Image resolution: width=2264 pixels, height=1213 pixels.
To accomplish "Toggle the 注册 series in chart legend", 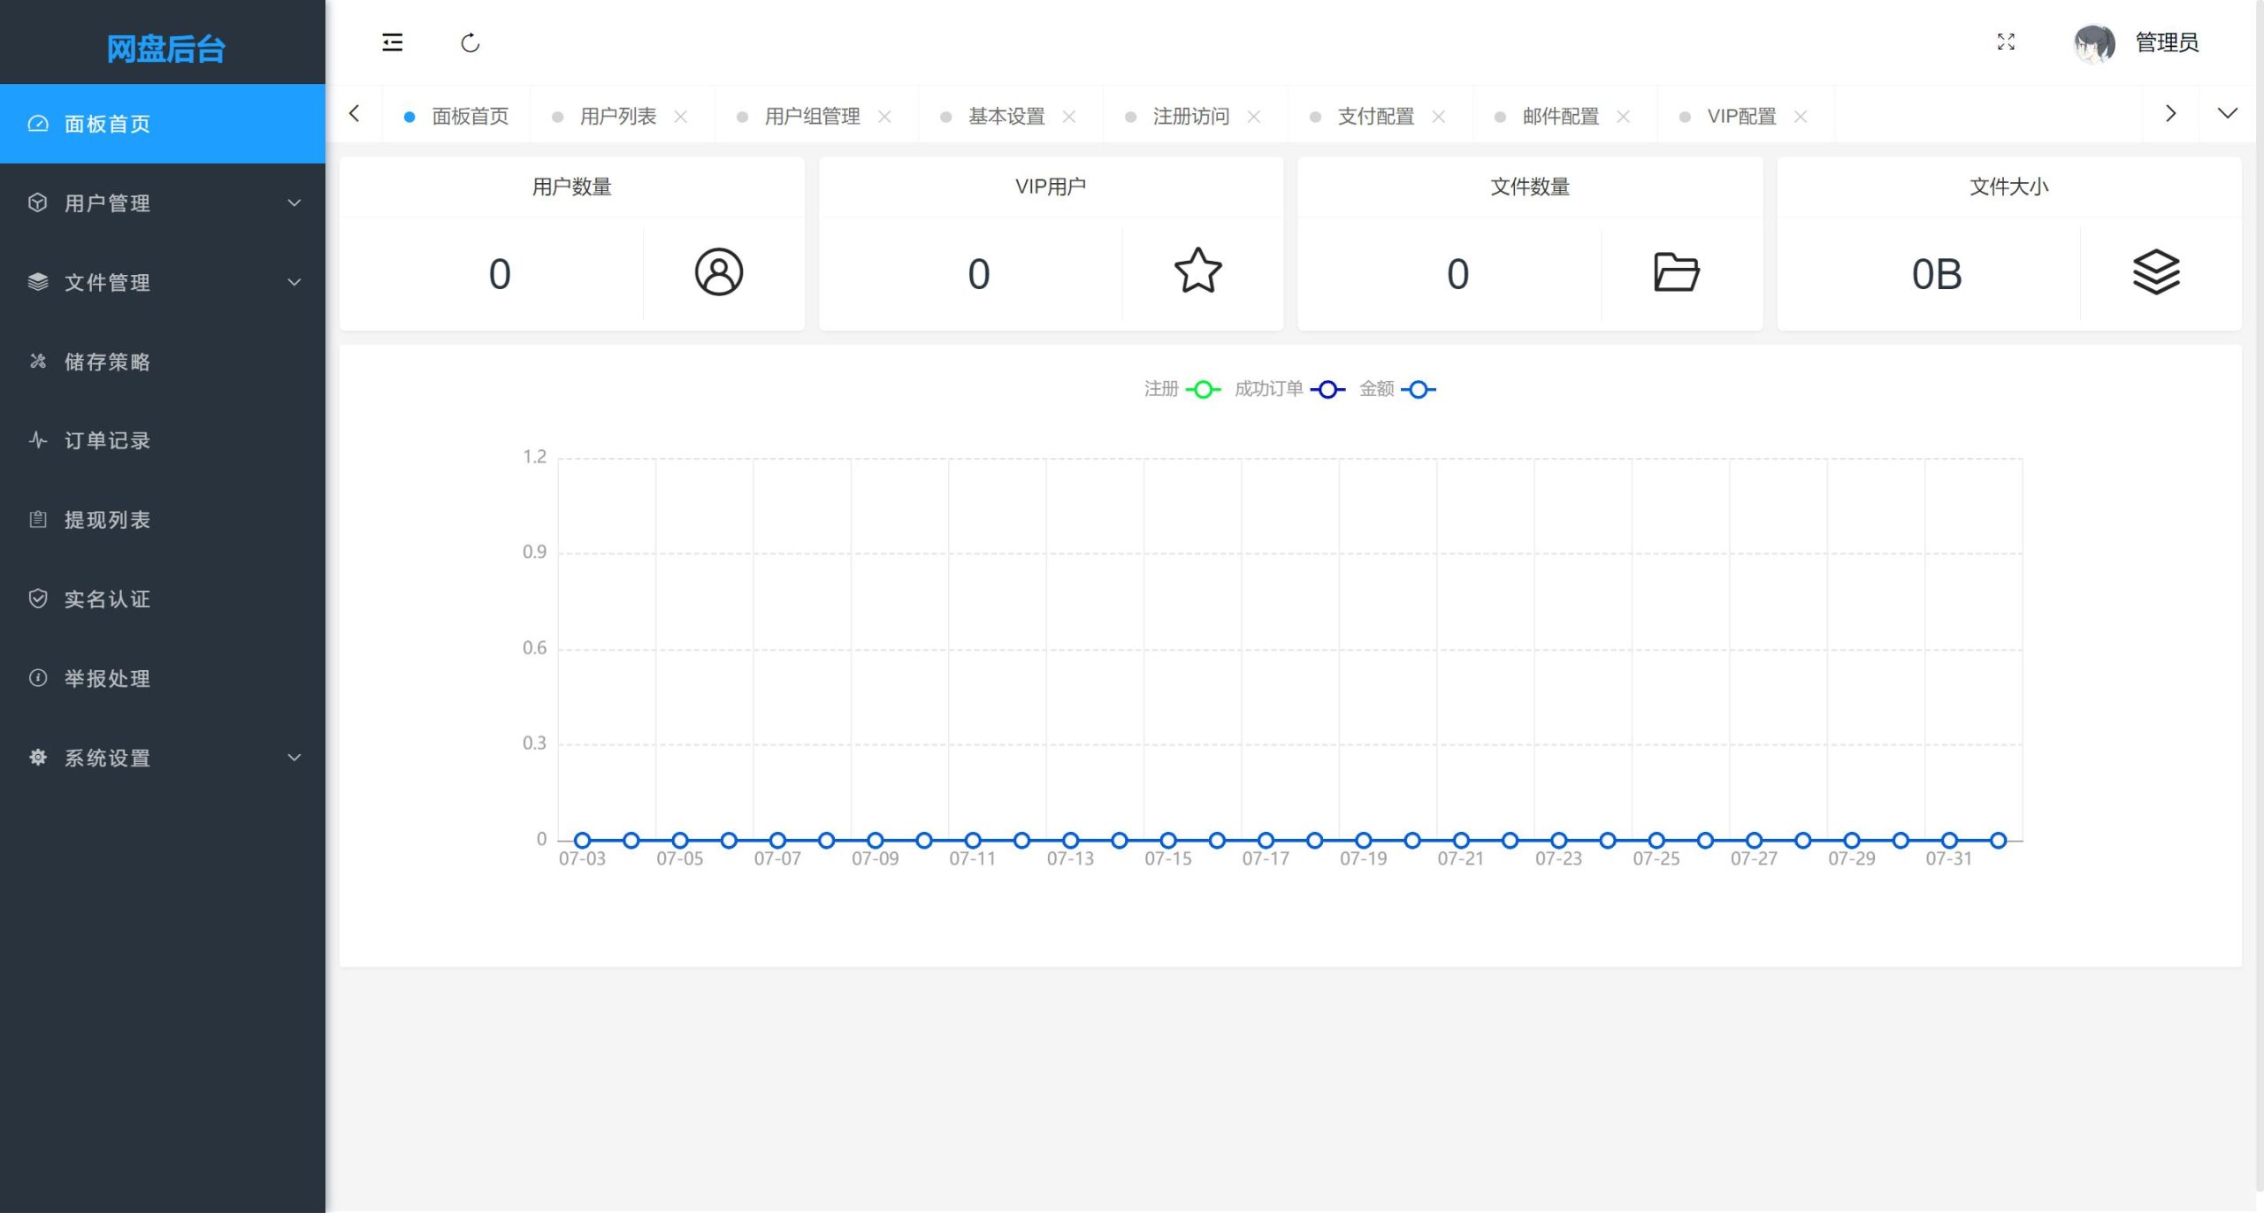I will click(x=1182, y=389).
